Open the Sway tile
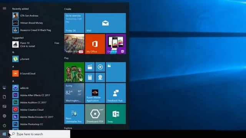 coord(116,114)
